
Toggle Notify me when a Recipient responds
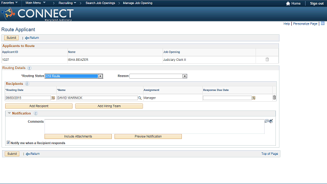(x=8, y=143)
